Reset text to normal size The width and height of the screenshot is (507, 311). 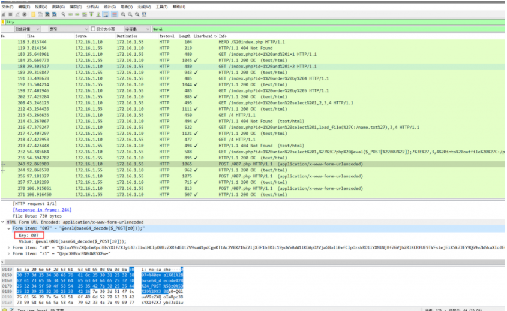[x=137, y=14]
